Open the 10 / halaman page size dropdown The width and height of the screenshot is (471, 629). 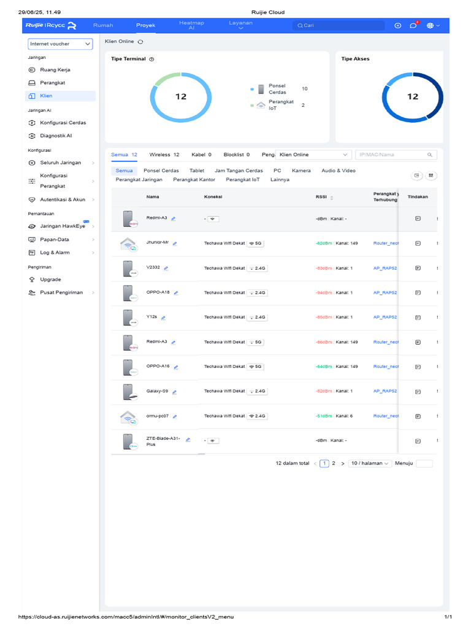(x=370, y=463)
